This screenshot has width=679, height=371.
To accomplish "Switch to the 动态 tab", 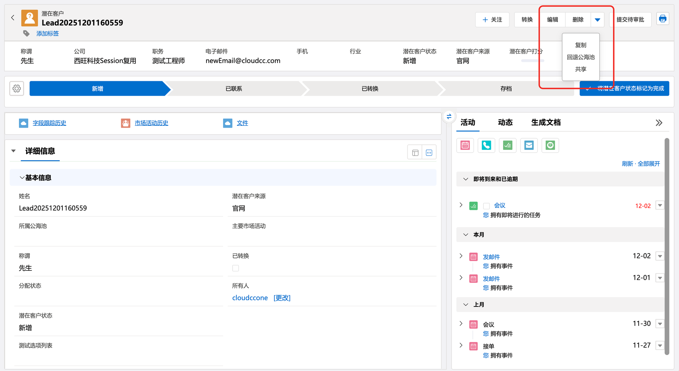I will [x=505, y=122].
